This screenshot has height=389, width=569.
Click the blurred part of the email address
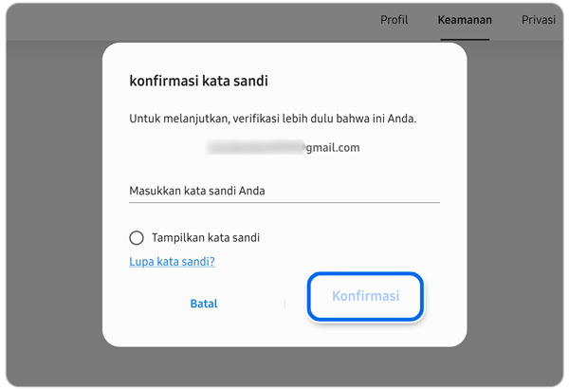tap(256, 148)
